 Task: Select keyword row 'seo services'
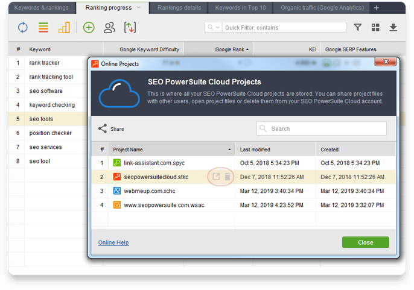tap(48, 147)
